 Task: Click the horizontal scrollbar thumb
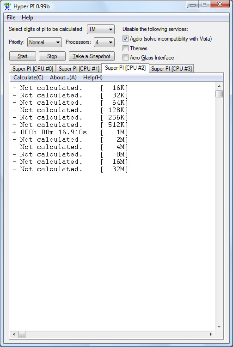click(22, 334)
